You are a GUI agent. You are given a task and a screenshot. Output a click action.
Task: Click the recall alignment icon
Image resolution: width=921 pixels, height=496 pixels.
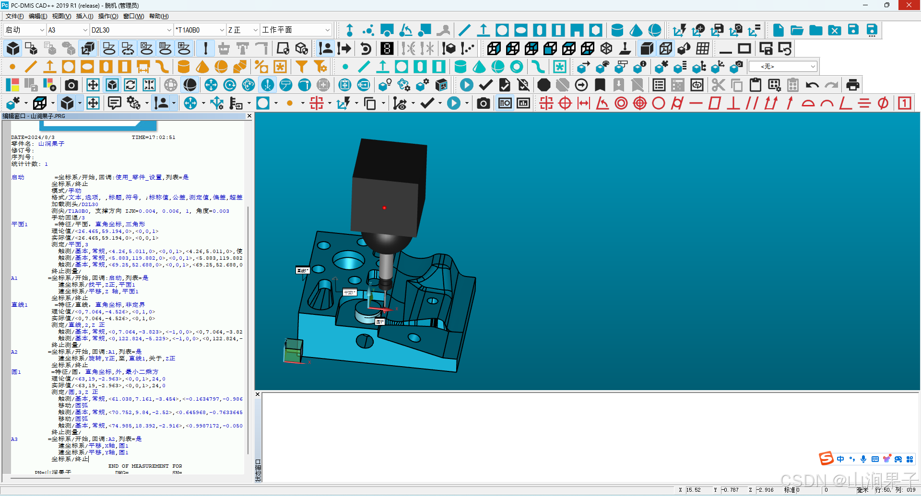click(x=736, y=30)
